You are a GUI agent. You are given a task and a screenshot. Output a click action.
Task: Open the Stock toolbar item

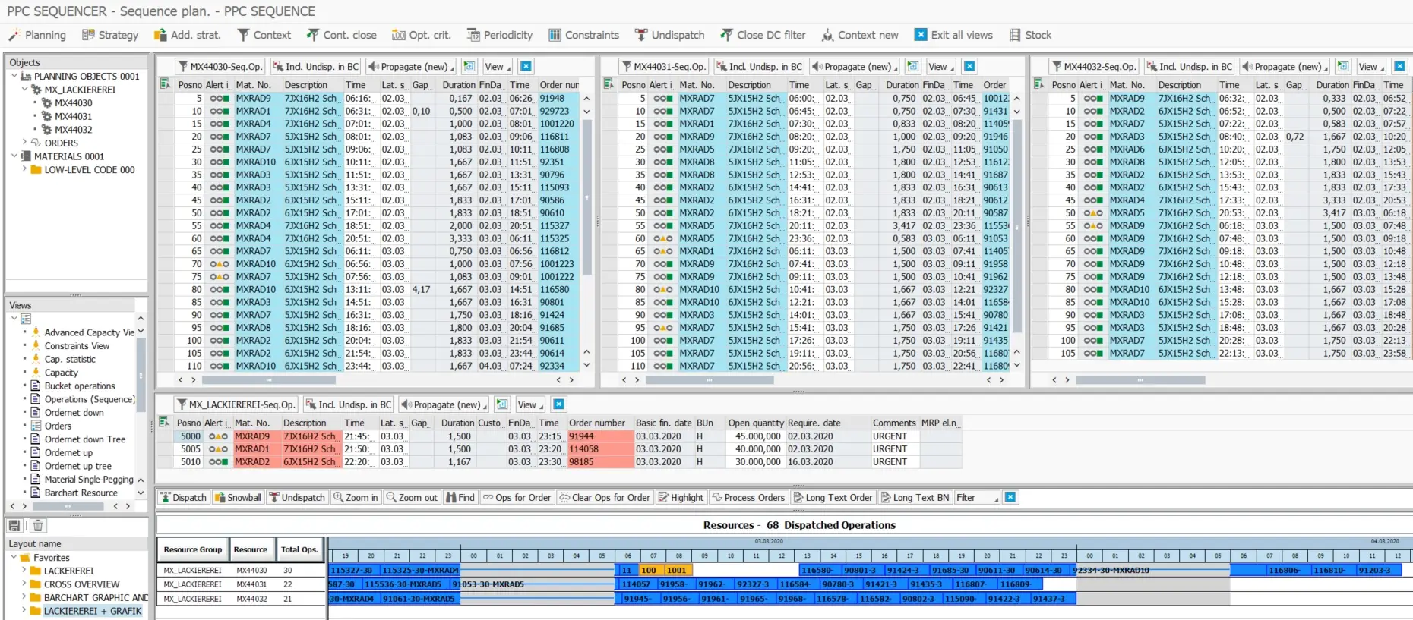click(1031, 35)
